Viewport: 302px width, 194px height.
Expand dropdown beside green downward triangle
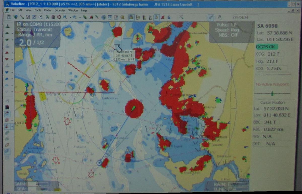[x=12, y=40]
